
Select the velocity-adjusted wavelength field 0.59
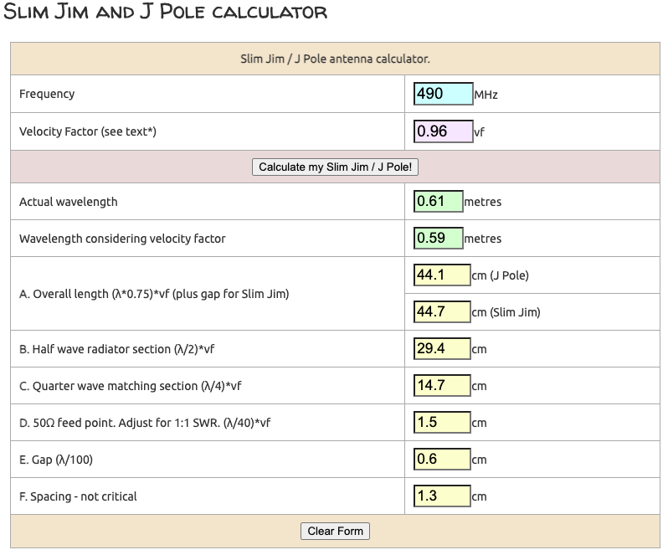439,238
